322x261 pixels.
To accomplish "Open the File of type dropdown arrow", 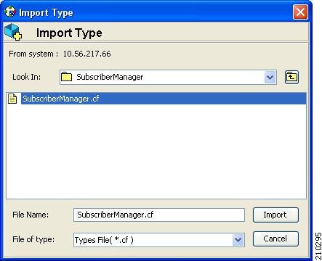I will pos(238,240).
